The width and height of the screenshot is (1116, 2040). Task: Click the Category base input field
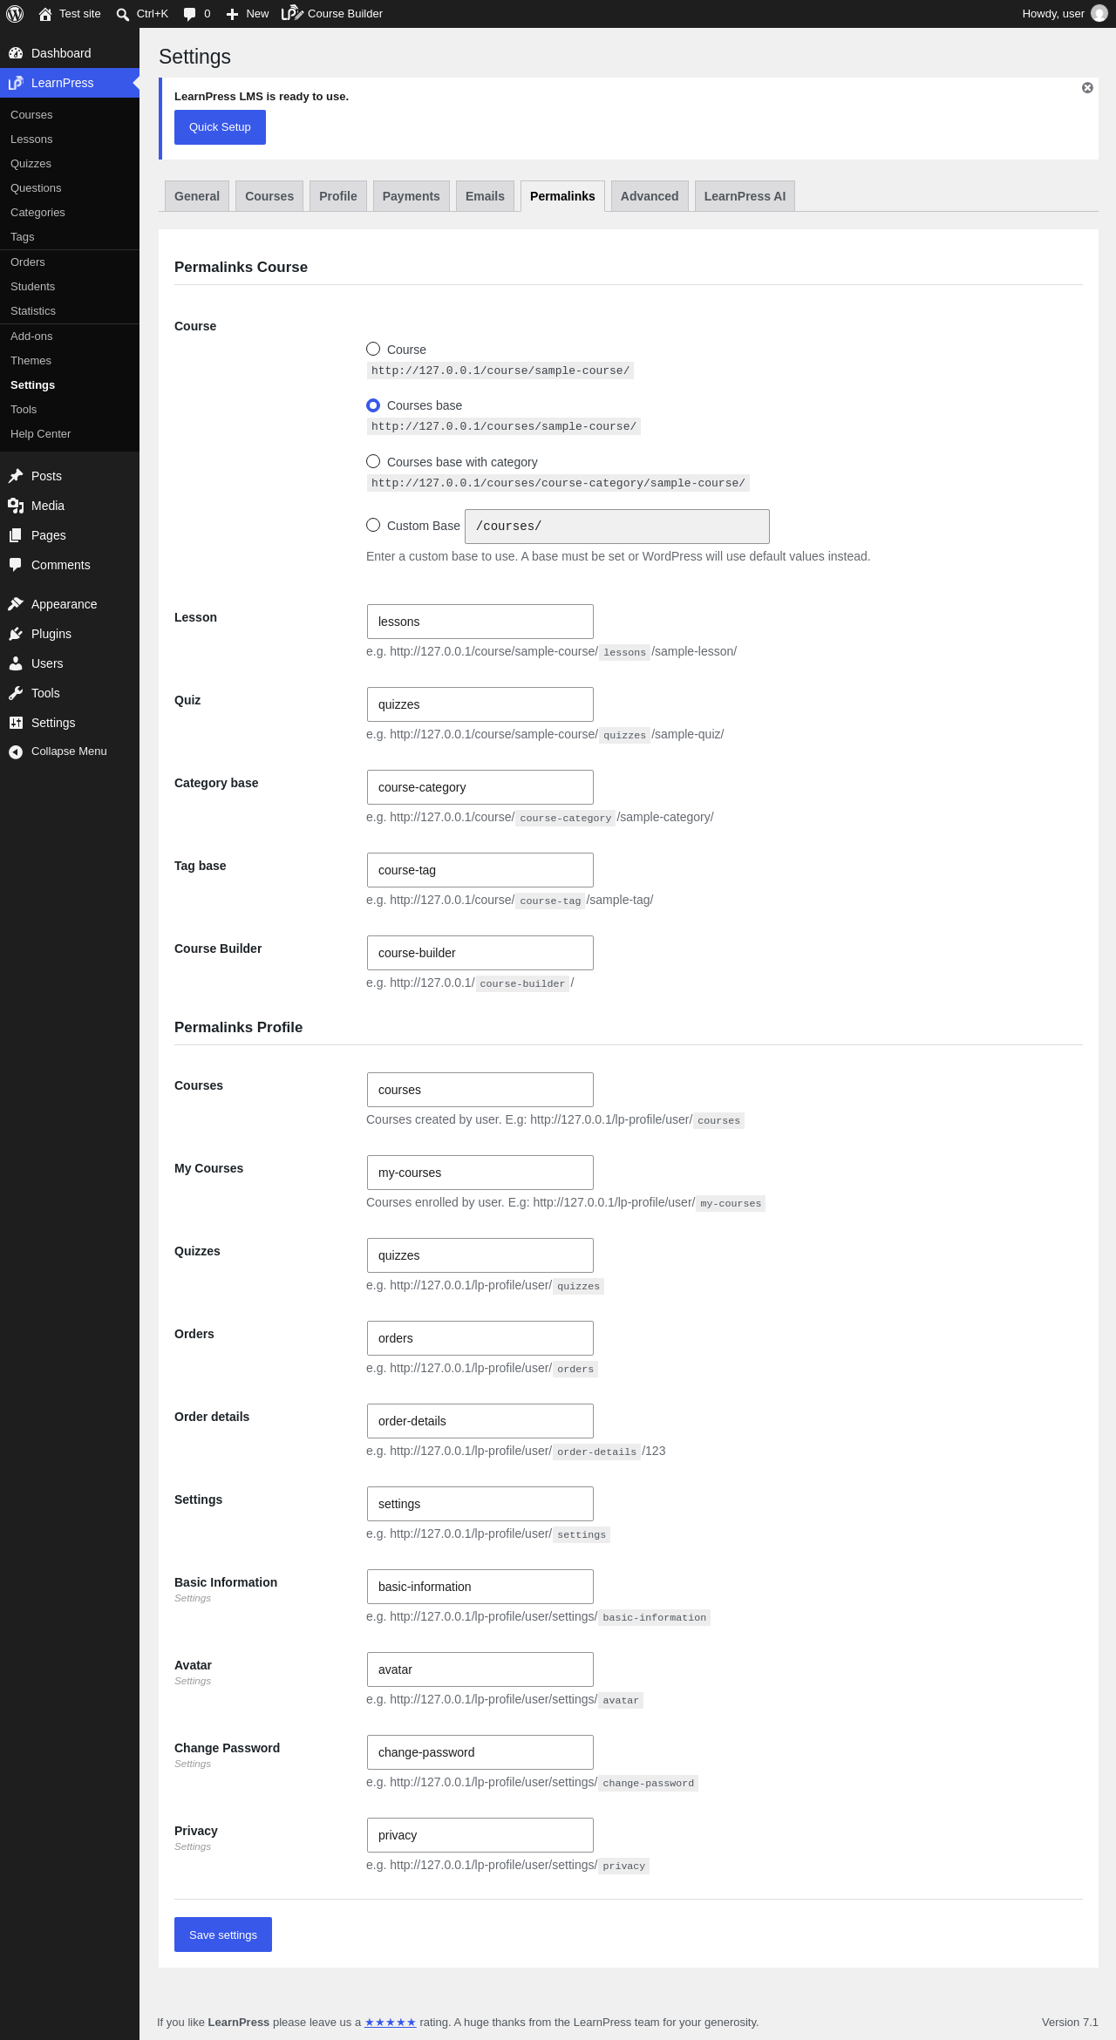[480, 787]
